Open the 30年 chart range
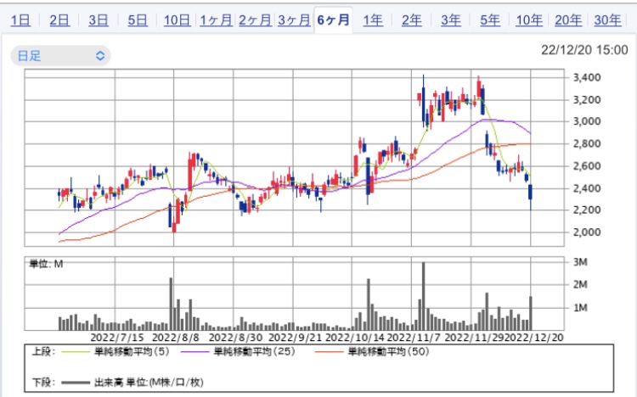The height and width of the screenshot is (397, 637). pyautogui.click(x=607, y=20)
